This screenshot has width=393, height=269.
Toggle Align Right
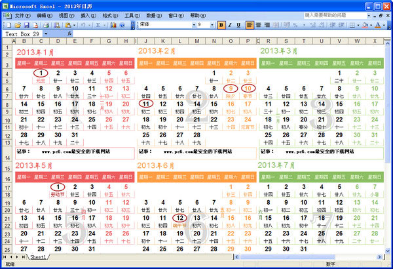click(267, 25)
